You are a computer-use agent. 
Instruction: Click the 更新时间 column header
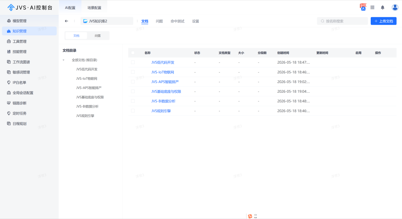tap(322, 53)
